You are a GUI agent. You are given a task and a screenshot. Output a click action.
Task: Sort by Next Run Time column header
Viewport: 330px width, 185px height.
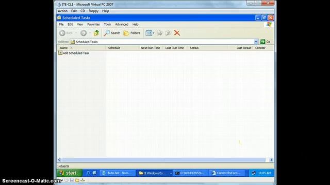(151, 48)
